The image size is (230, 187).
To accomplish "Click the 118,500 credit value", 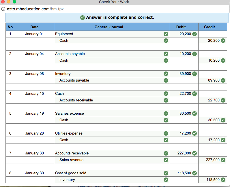I will click(x=213, y=180).
